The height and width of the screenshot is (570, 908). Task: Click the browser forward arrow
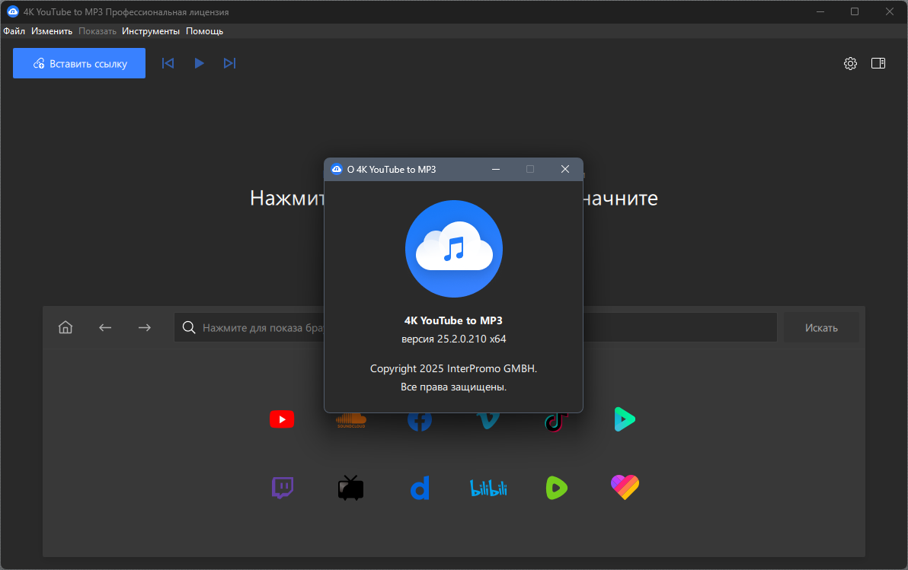[144, 327]
